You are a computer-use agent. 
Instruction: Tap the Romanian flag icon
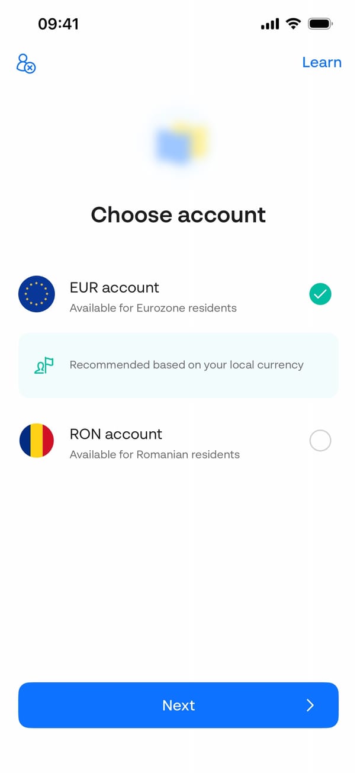coord(37,441)
